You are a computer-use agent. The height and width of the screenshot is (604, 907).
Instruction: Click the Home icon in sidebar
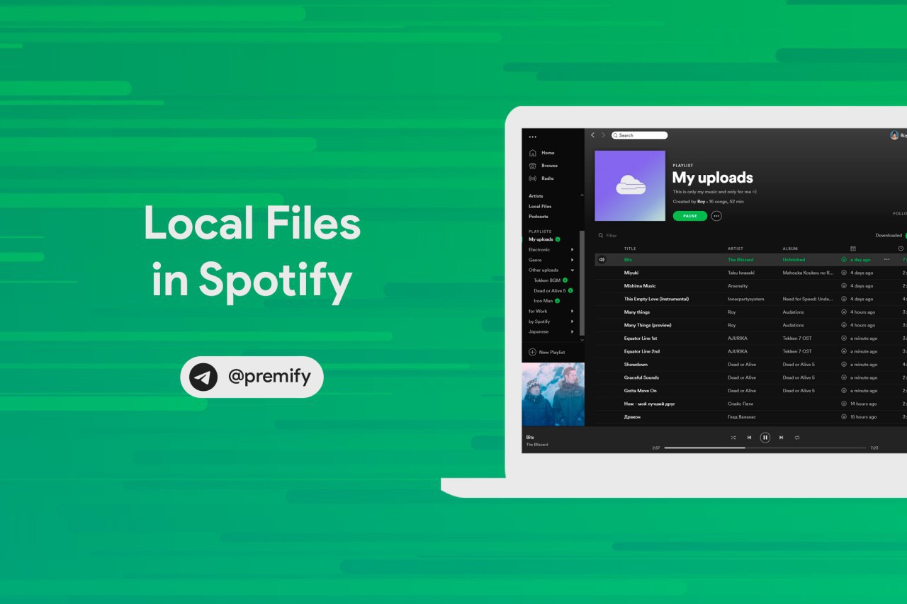point(533,153)
